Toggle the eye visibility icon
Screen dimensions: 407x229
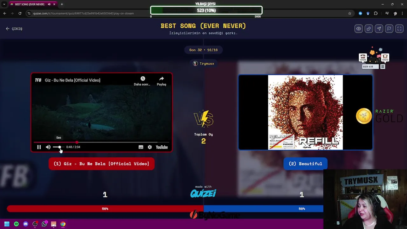click(x=358, y=29)
